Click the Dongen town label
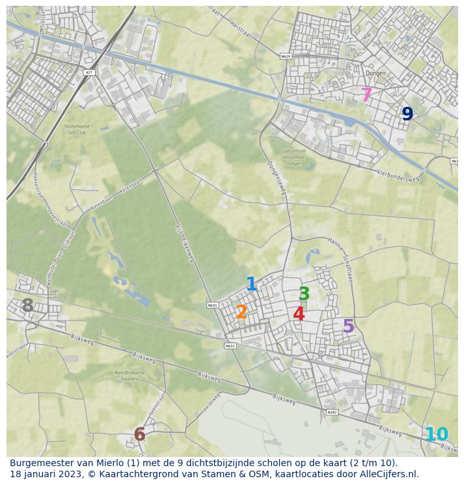 pos(375,74)
